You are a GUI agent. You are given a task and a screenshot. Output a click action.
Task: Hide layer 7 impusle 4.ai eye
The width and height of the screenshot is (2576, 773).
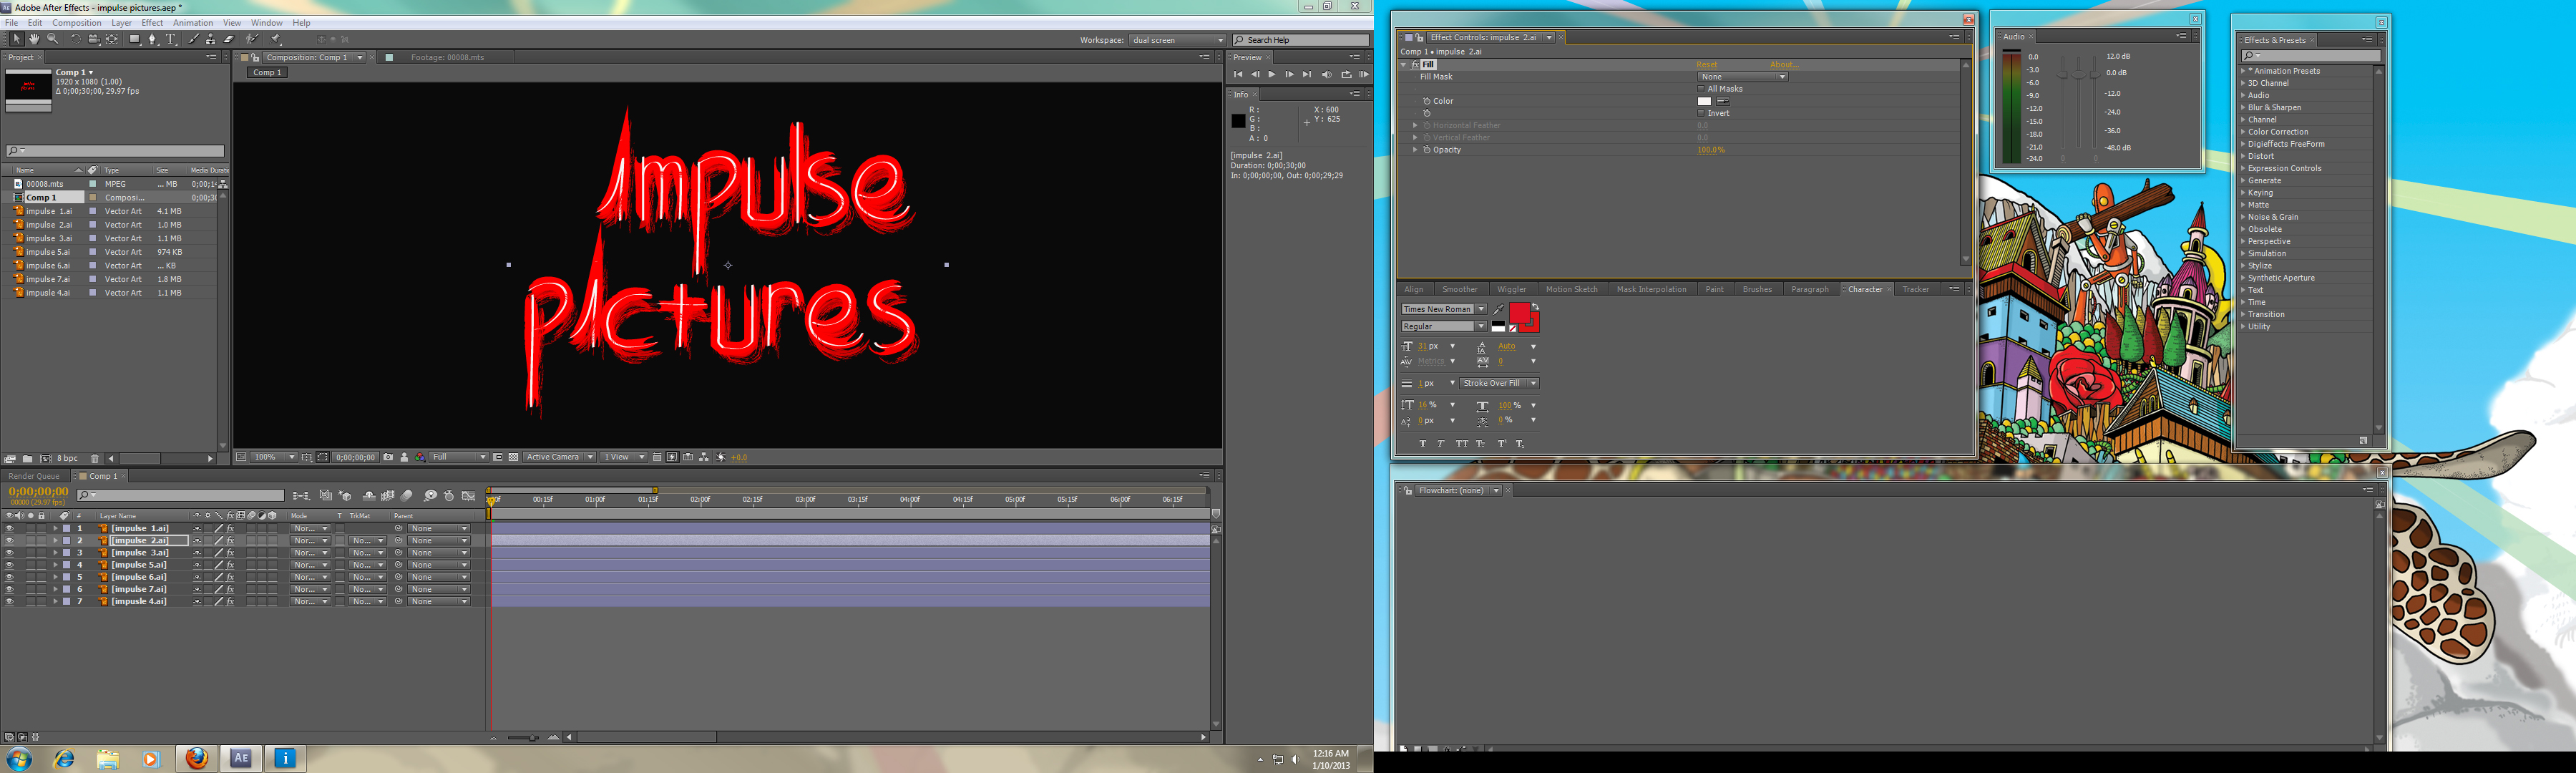click(9, 602)
